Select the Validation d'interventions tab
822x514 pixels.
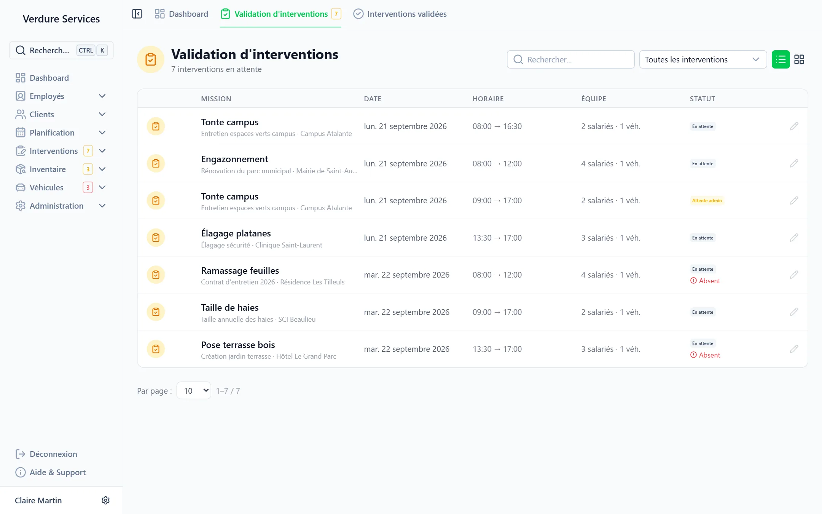(281, 14)
